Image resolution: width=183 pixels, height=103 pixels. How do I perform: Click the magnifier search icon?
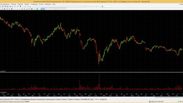[x=102, y=6]
